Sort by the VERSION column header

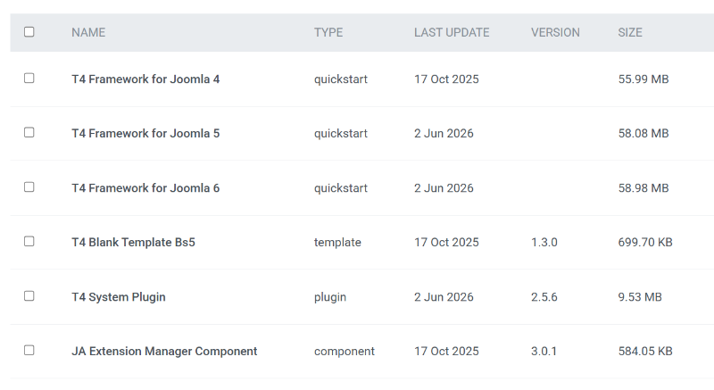(x=555, y=32)
